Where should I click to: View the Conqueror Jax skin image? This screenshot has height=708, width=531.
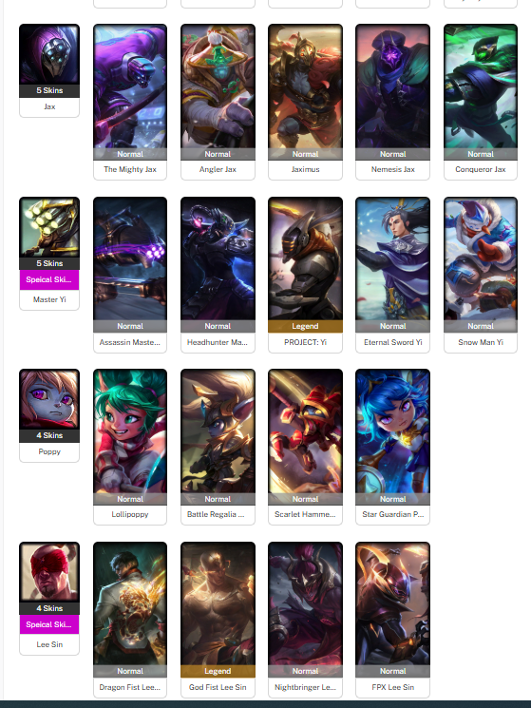(481, 86)
